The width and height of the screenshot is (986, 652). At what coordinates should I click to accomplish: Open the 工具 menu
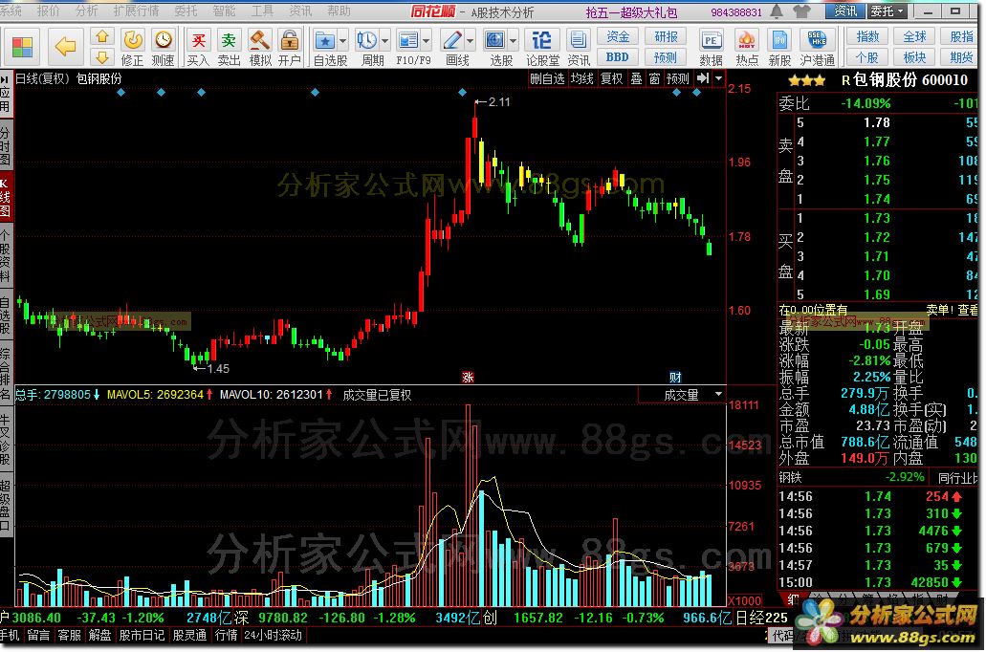[262, 11]
